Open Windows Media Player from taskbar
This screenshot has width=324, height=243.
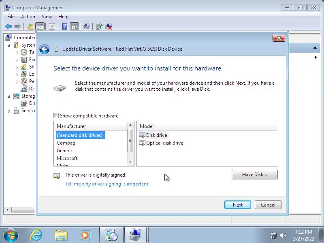[x=85, y=235]
